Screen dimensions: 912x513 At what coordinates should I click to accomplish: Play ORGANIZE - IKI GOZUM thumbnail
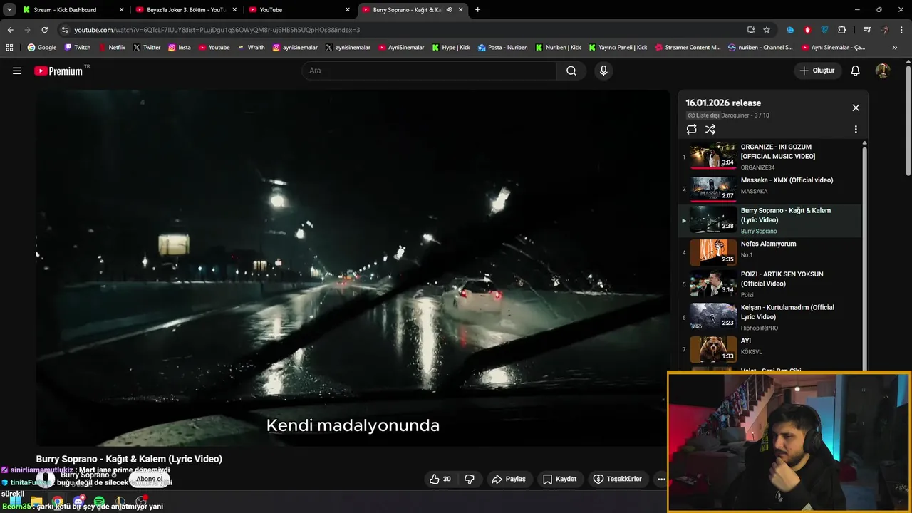(713, 156)
